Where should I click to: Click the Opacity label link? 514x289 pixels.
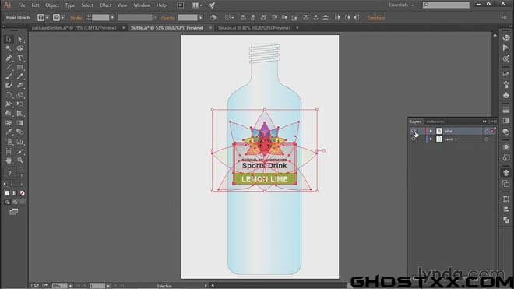tap(167, 18)
